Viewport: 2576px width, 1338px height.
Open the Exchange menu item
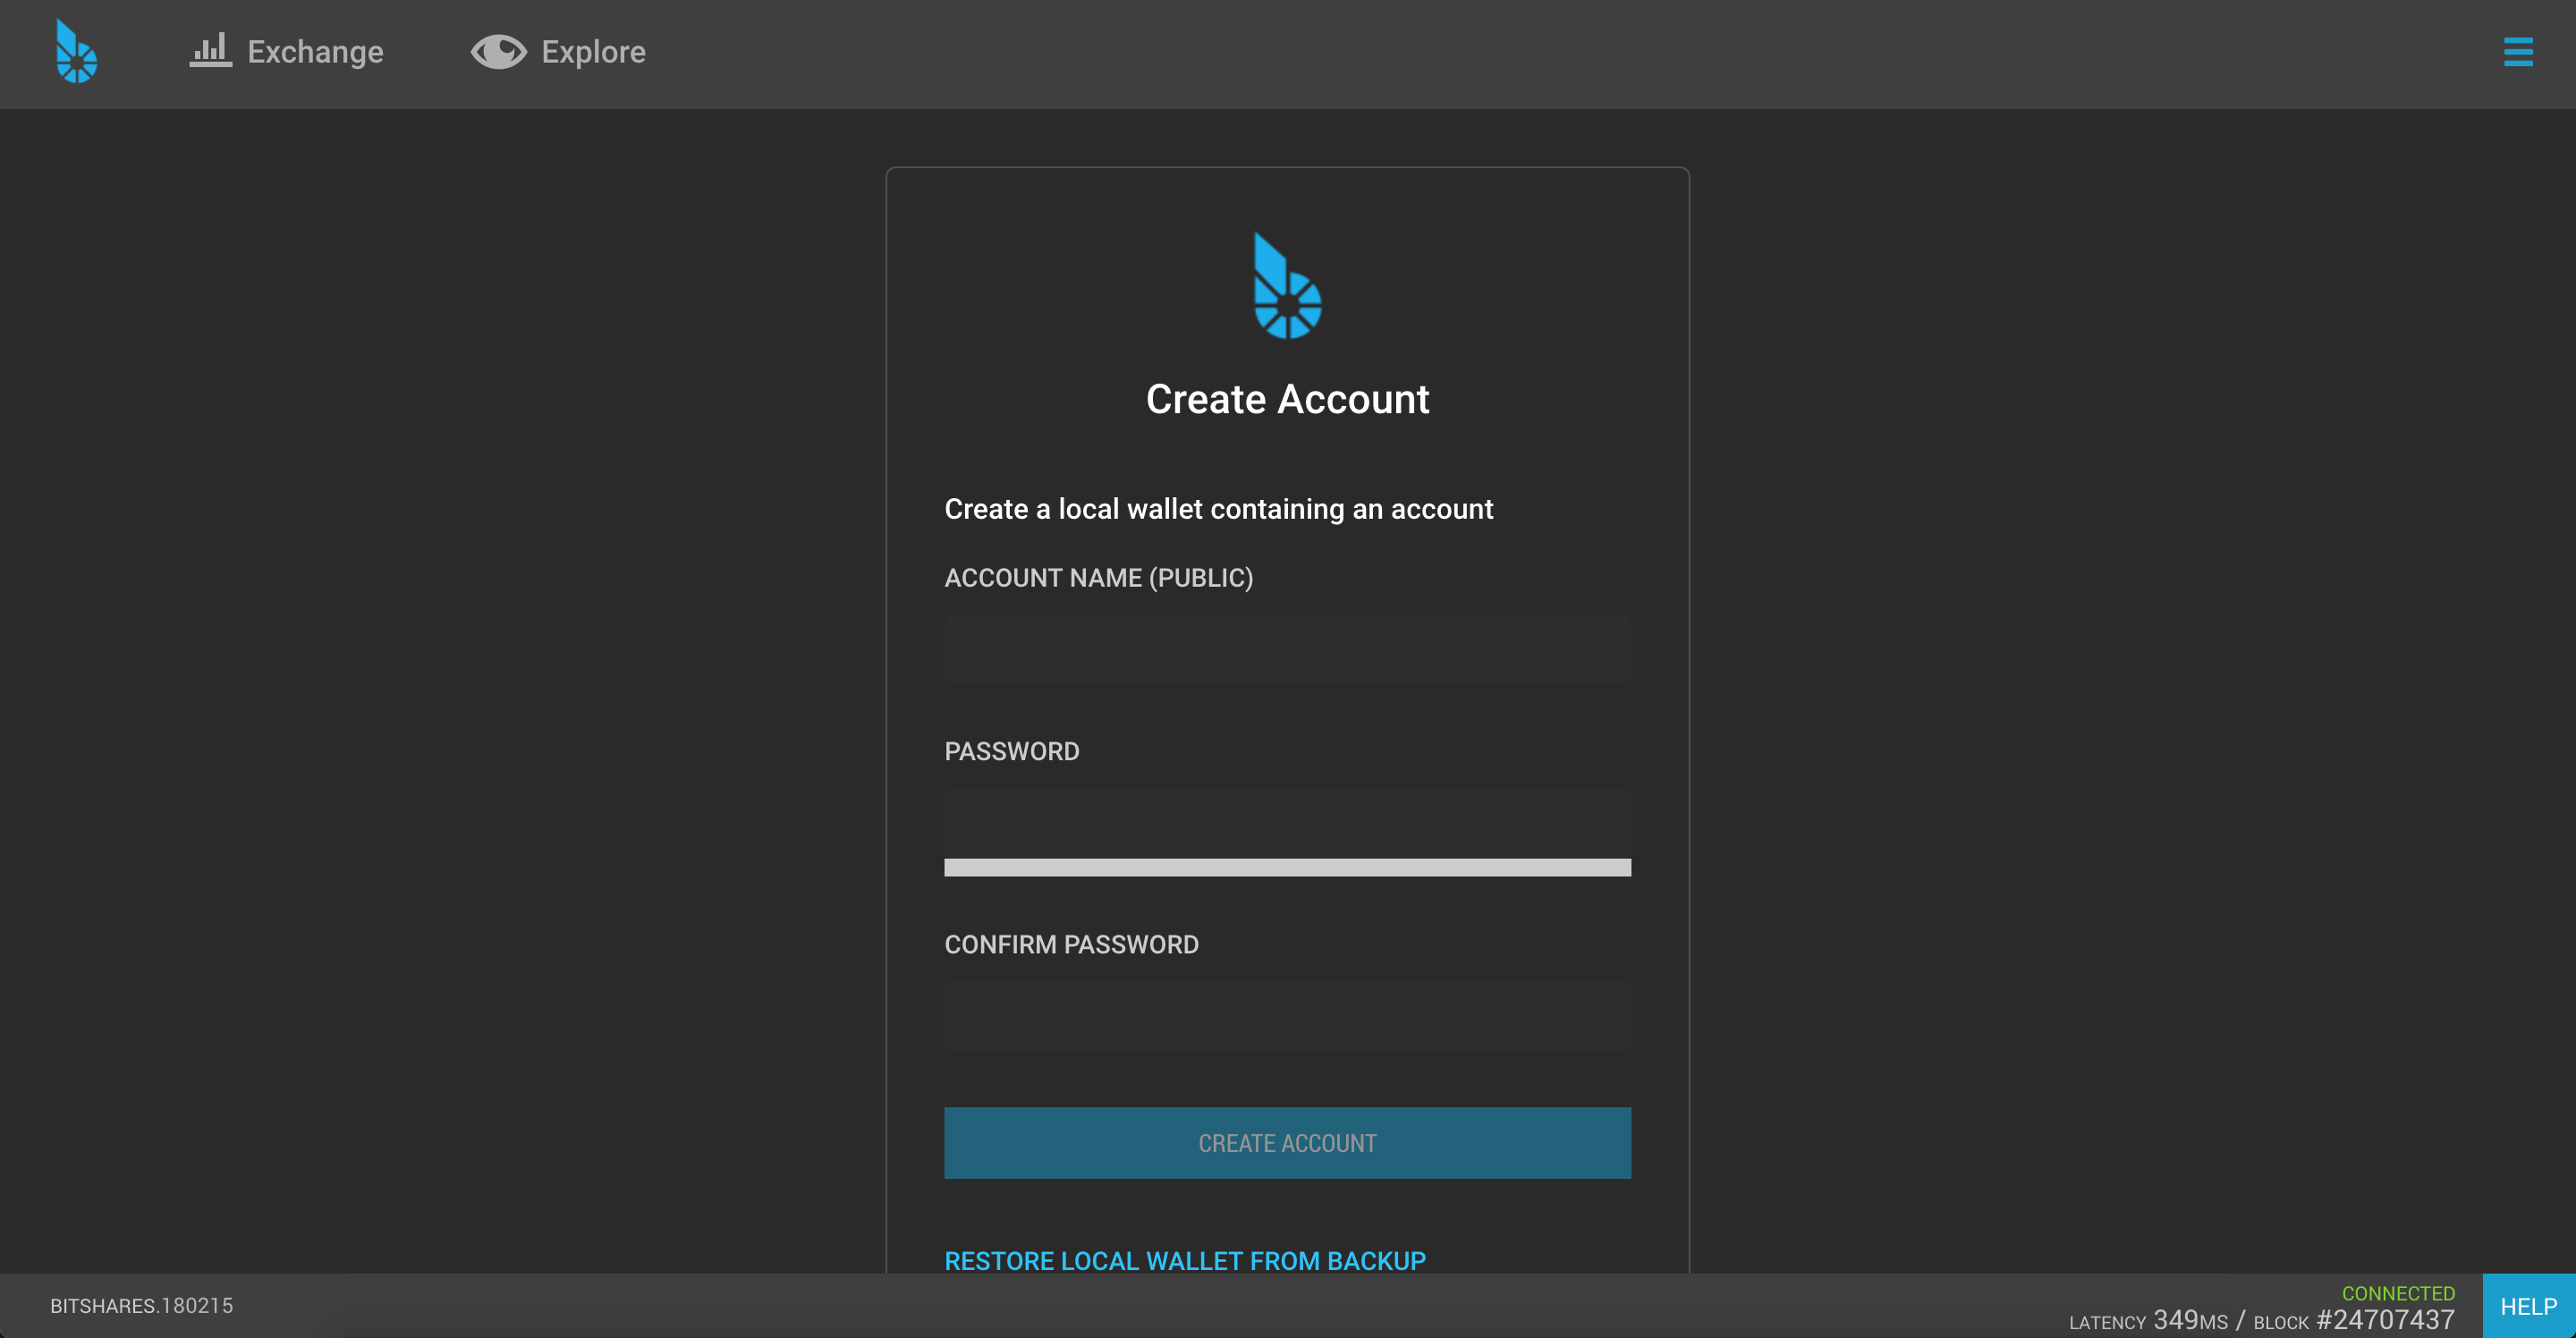point(286,51)
